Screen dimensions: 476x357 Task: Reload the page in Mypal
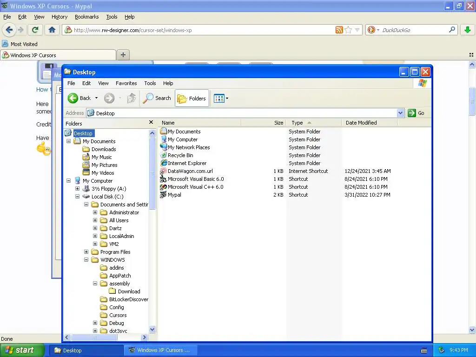click(35, 30)
